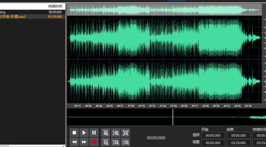The height and width of the screenshot is (147, 266).
Task: Click the upper channel waveform
Action: (164, 37)
